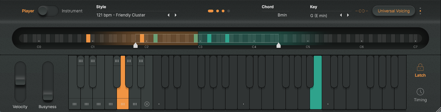Click the C3 label under the overview keyboard
The width and height of the screenshot is (441, 112).
click(x=200, y=47)
